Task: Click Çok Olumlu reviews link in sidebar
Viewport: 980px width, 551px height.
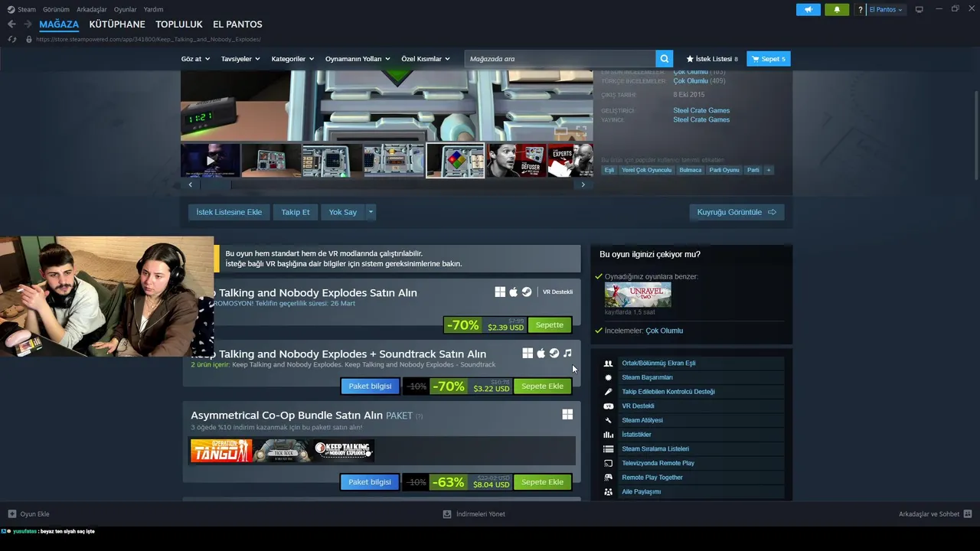Action: (664, 331)
